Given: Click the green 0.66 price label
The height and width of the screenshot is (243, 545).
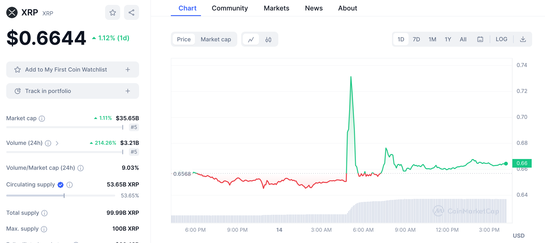Looking at the screenshot, I should tap(522, 163).
